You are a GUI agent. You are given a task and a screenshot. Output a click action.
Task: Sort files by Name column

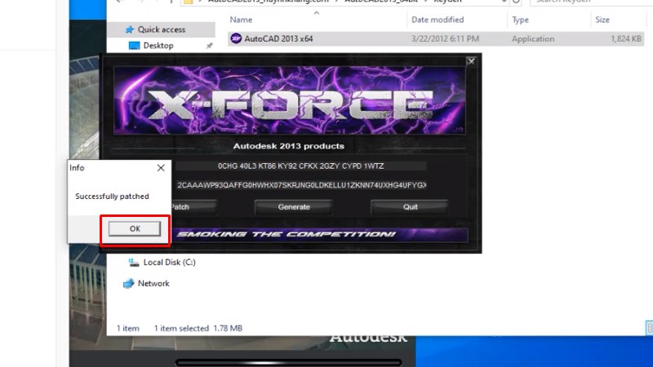pos(241,19)
